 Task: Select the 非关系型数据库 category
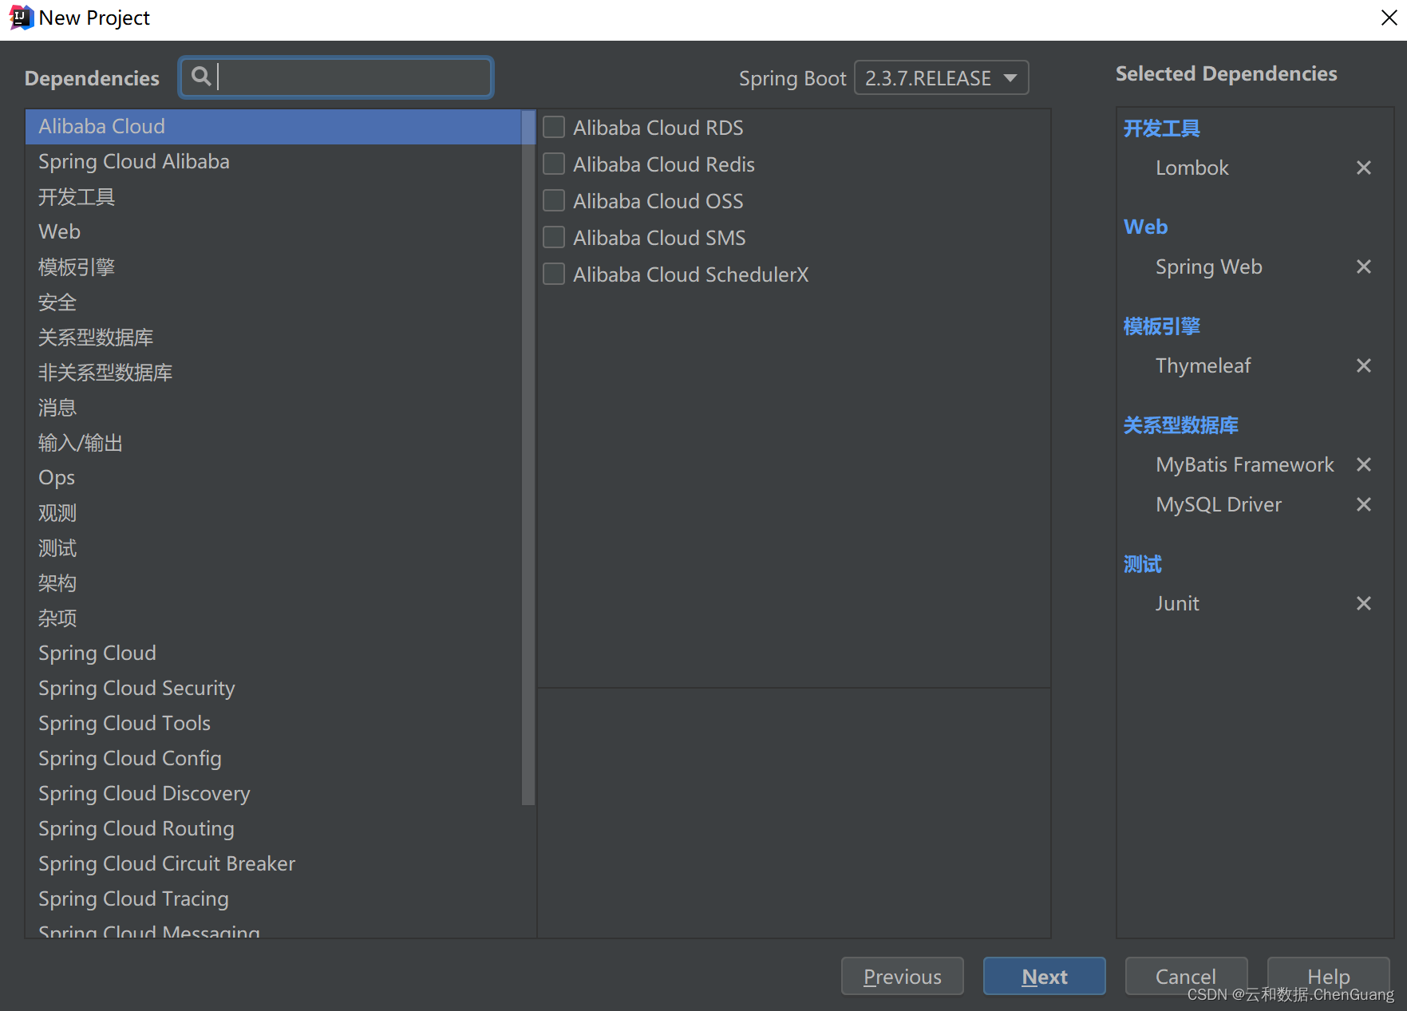[274, 373]
